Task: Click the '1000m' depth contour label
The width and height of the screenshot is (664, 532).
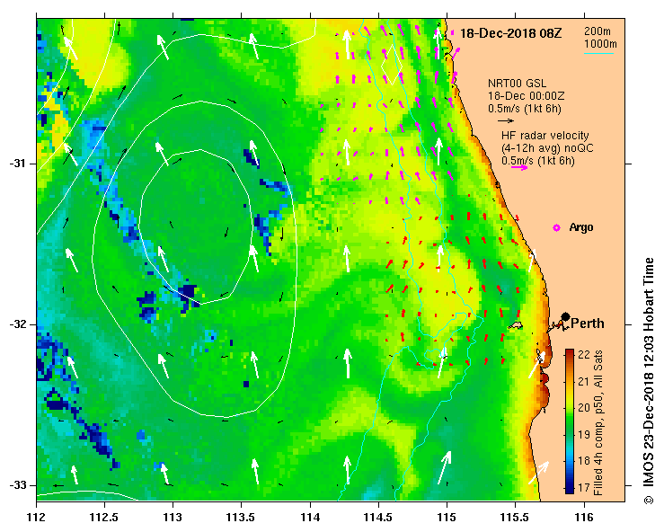Action: pyautogui.click(x=600, y=44)
